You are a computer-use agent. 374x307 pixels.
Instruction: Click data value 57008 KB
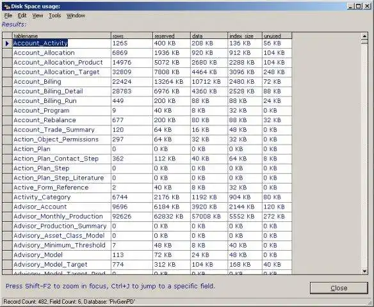click(x=206, y=216)
